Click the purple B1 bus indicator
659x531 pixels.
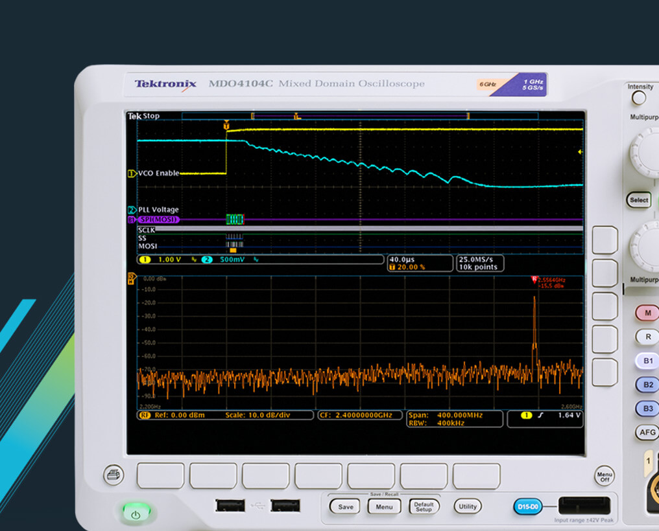[131, 220]
